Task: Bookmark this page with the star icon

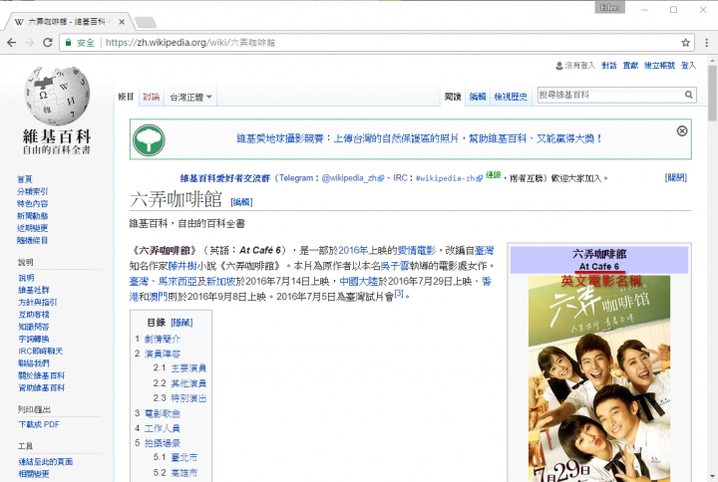Action: [x=685, y=43]
